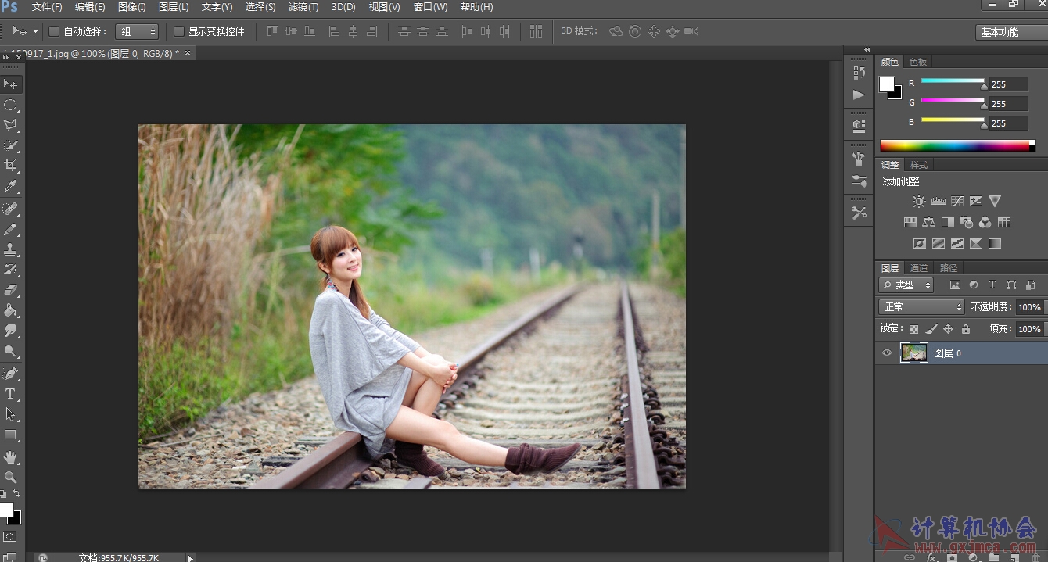Hide 图层 0 using eye icon

(x=887, y=353)
